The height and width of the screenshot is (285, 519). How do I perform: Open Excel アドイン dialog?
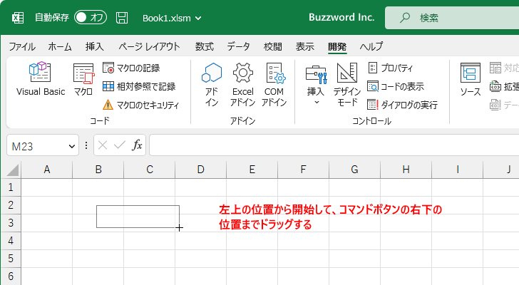point(243,83)
